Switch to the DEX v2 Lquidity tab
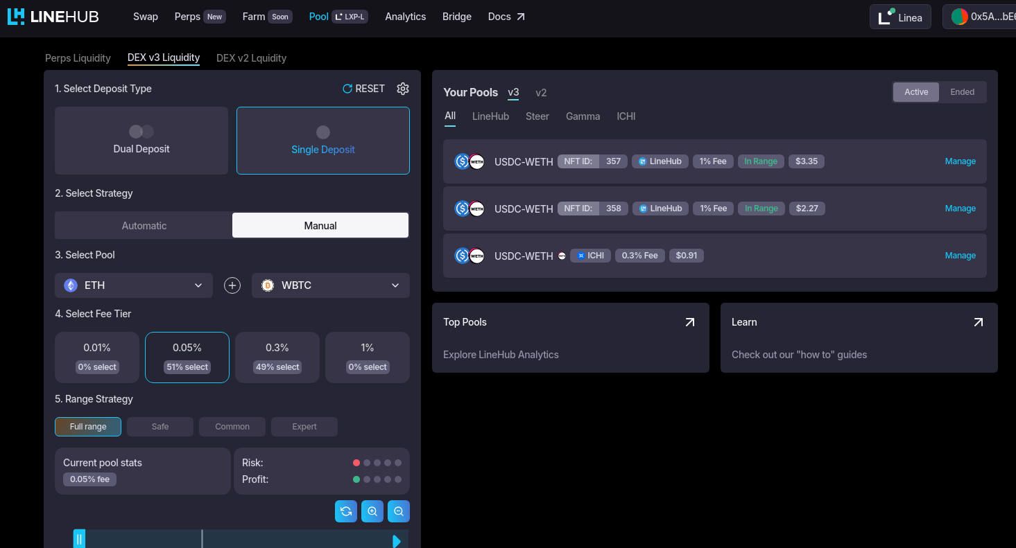1016x548 pixels. (251, 58)
